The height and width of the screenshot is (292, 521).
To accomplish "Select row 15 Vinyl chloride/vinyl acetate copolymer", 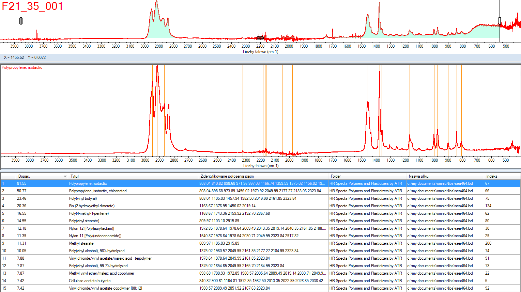I will 105,288.
